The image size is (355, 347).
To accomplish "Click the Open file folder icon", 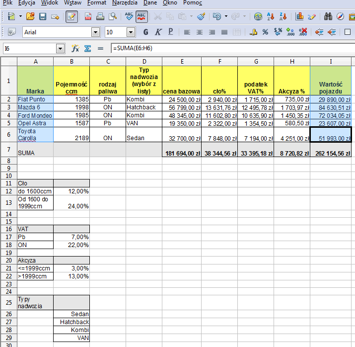I will click(30, 16).
